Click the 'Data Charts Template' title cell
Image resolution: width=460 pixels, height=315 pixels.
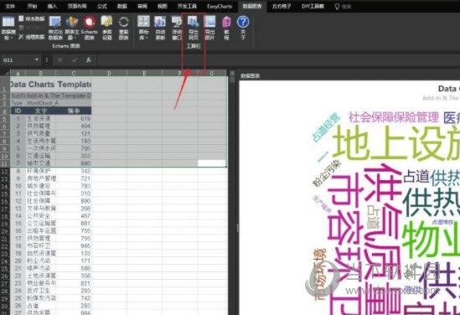point(50,85)
